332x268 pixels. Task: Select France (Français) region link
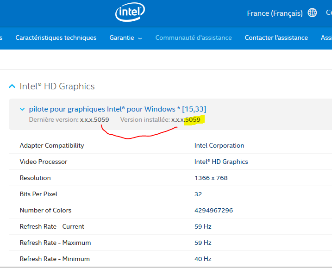(275, 13)
